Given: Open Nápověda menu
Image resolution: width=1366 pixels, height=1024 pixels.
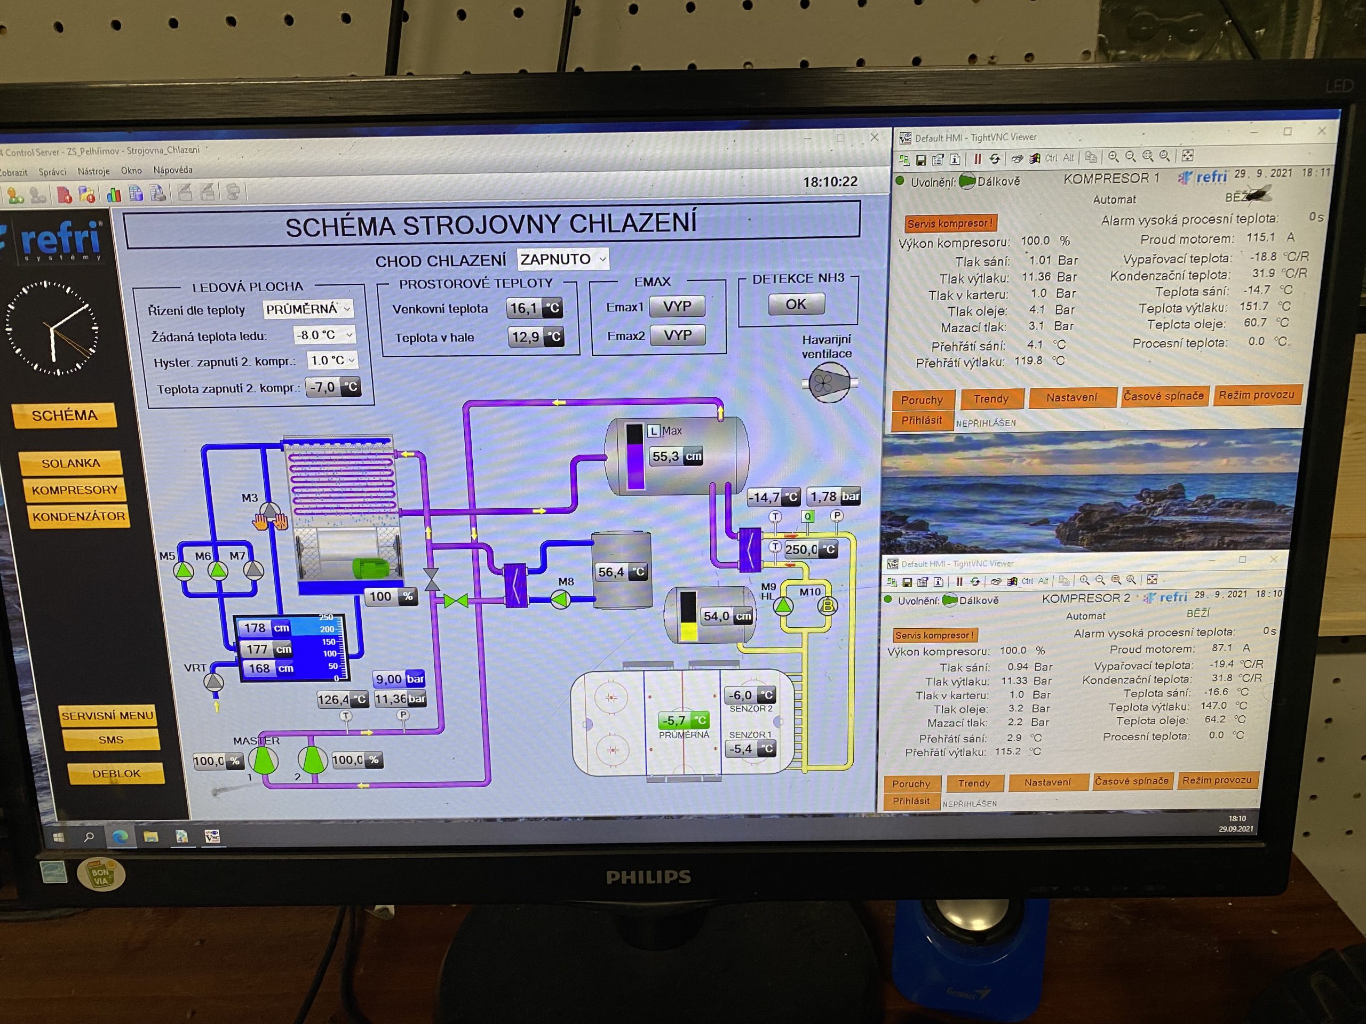Looking at the screenshot, I should point(173,170).
